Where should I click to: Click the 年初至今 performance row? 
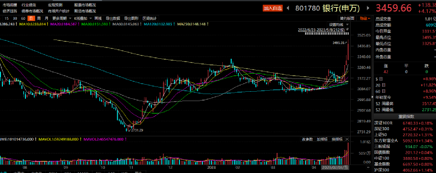pyautogui.click(x=405, y=97)
